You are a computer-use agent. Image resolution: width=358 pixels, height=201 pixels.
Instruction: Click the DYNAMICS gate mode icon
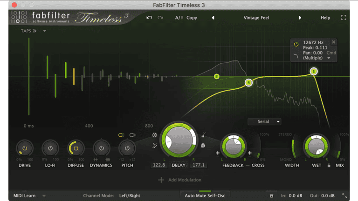click(96, 160)
